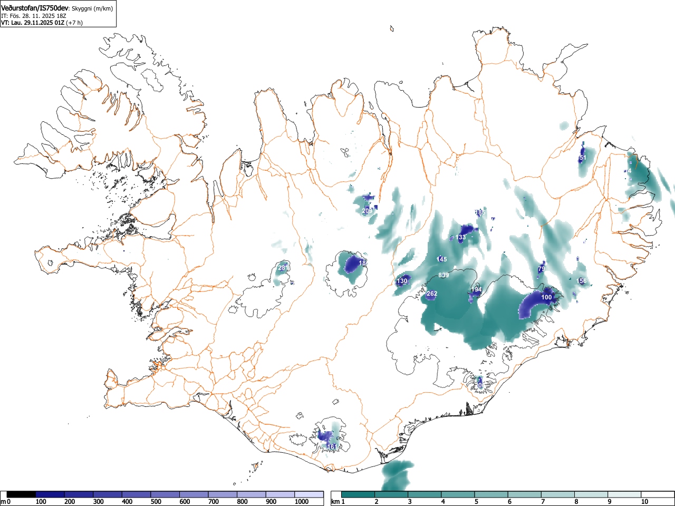
Task: Click the 185 value north of Vatnajökull
Action: pos(479,212)
